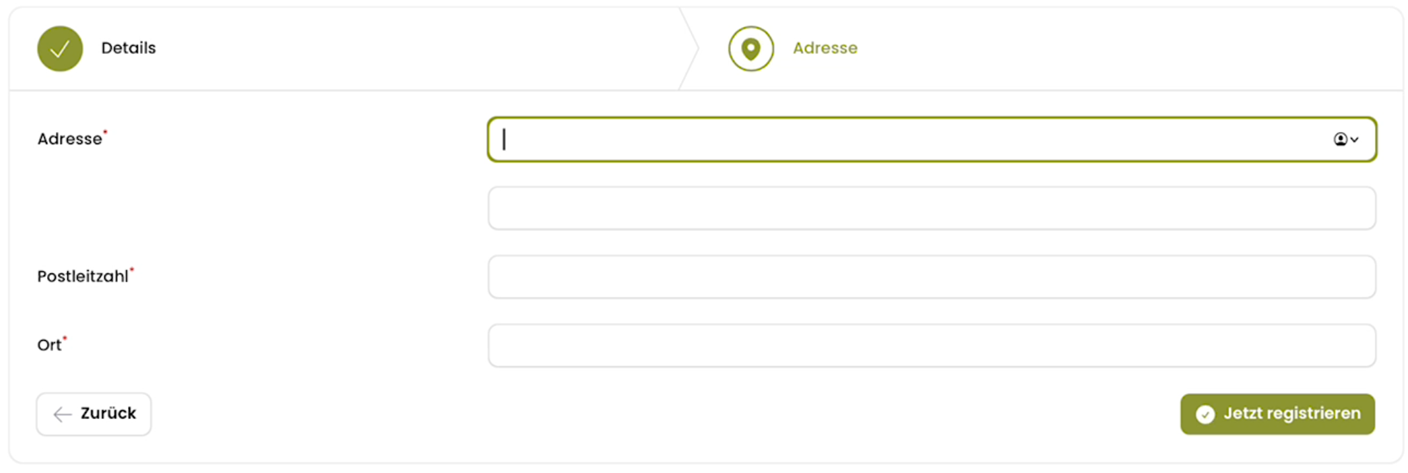
Task: Switch to the Details step tab
Action: (x=128, y=49)
